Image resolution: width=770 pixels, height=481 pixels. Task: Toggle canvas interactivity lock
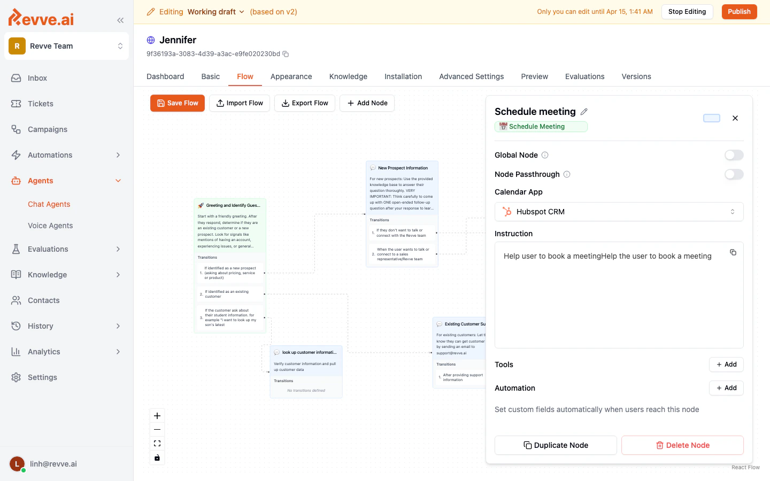(x=157, y=457)
